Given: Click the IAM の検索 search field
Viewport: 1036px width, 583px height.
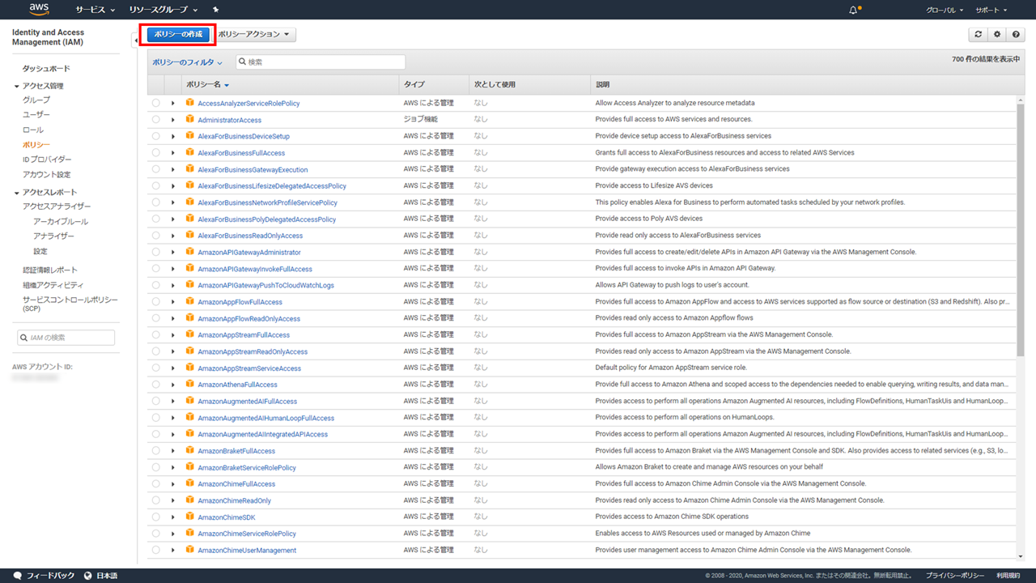Looking at the screenshot, I should pos(66,337).
